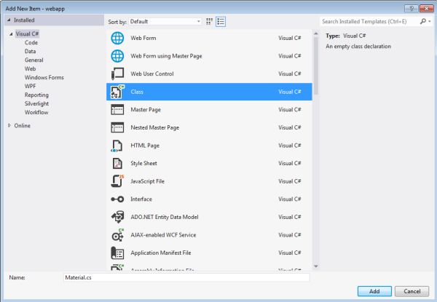Click the Web Form using Master Page icon
Screen dimensions: 437x302
(117, 56)
